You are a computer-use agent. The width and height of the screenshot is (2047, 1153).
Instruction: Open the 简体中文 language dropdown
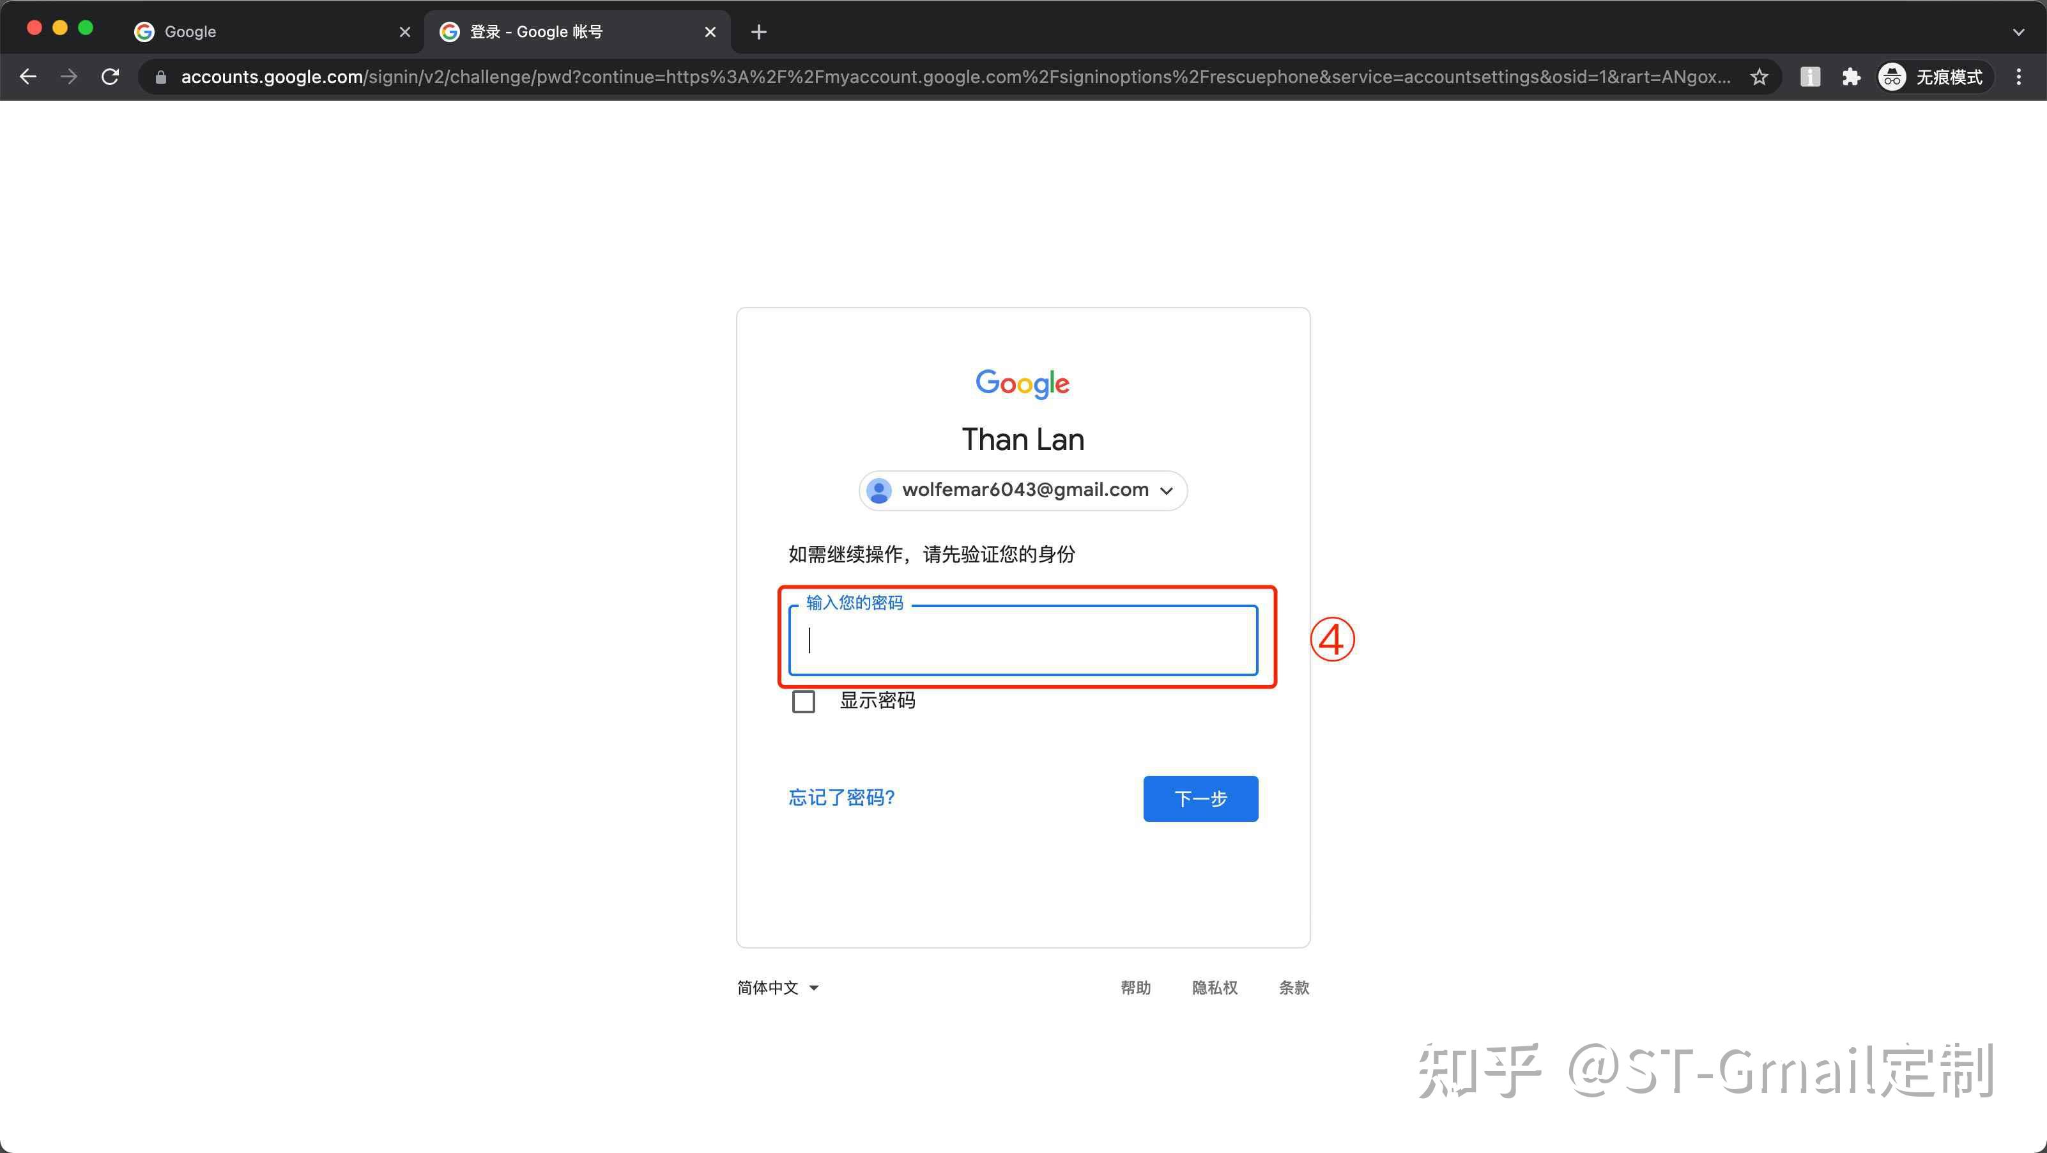tap(777, 987)
